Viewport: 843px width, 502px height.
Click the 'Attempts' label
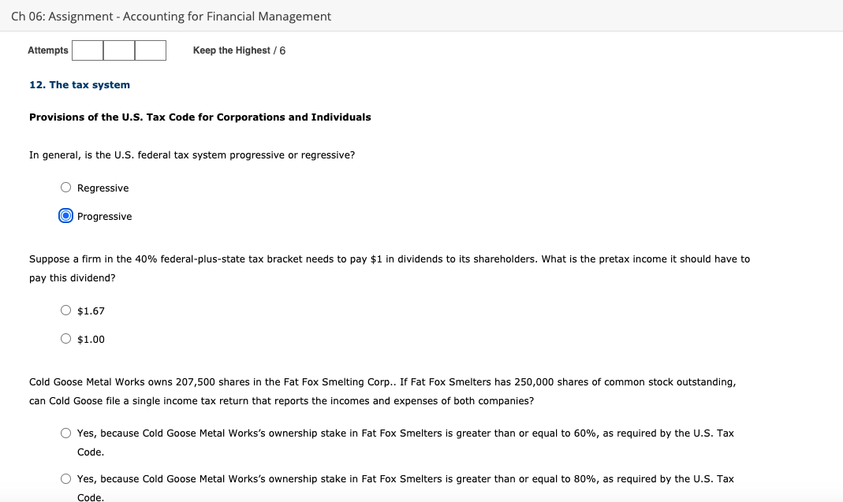(47, 50)
